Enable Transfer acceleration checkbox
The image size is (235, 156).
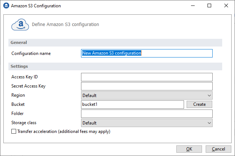point(14,131)
